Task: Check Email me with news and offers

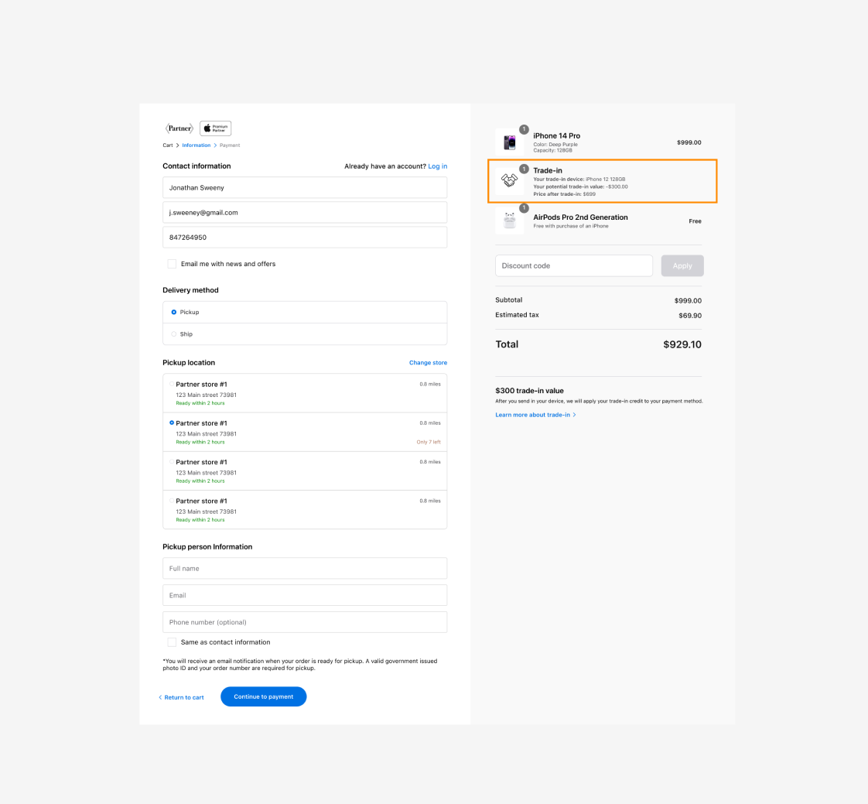Action: [173, 264]
